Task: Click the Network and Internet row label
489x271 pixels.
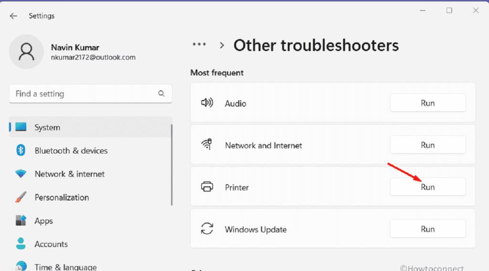Action: click(264, 146)
